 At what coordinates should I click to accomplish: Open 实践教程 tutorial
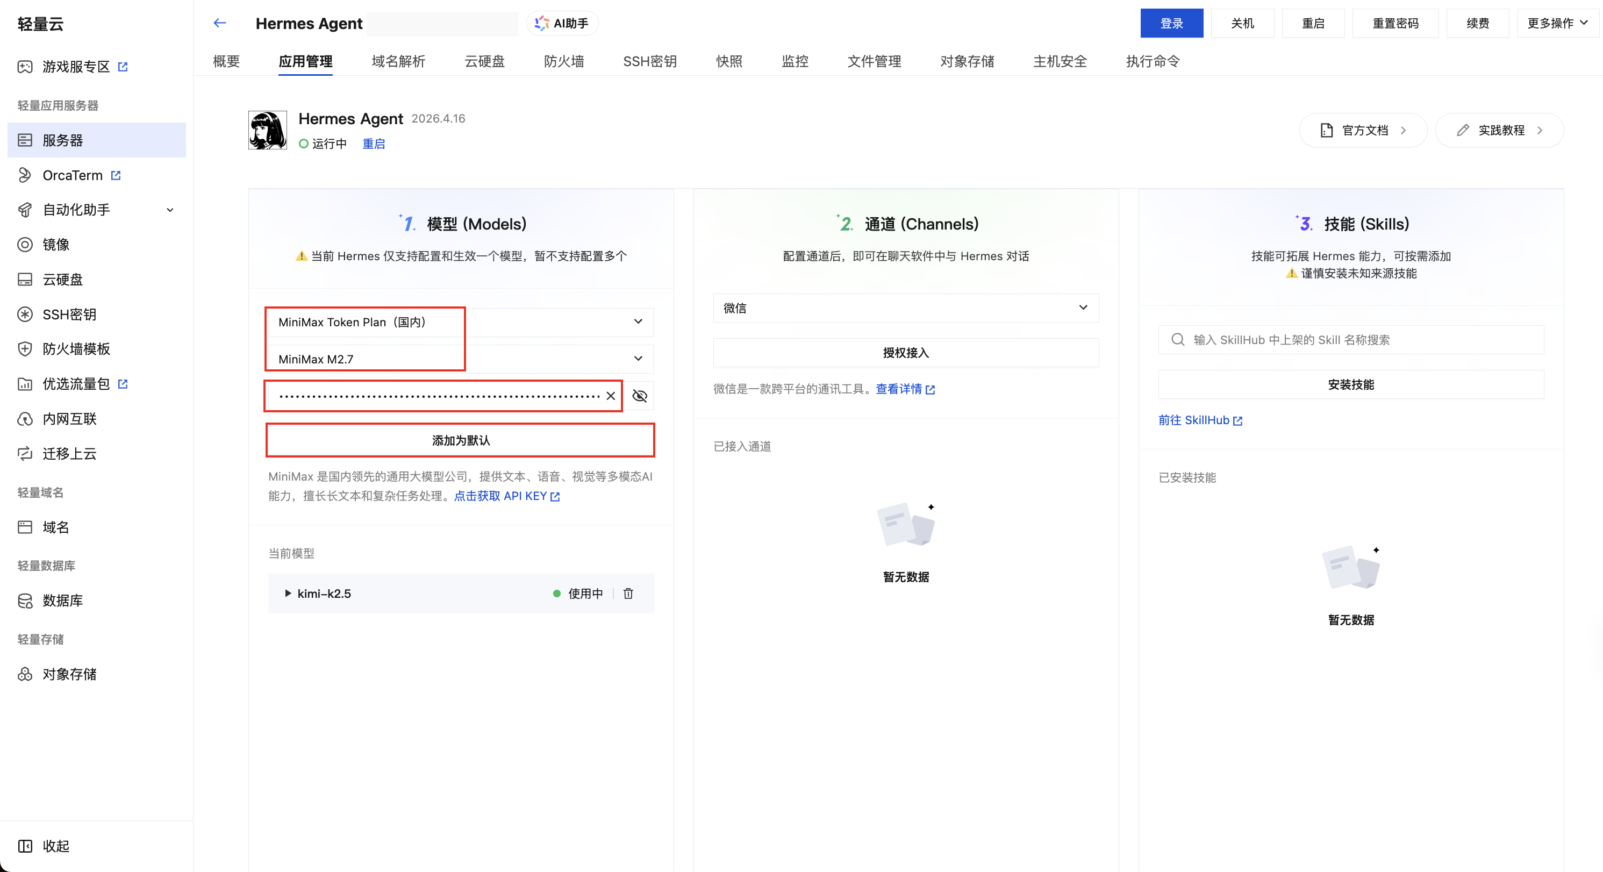tap(1499, 130)
